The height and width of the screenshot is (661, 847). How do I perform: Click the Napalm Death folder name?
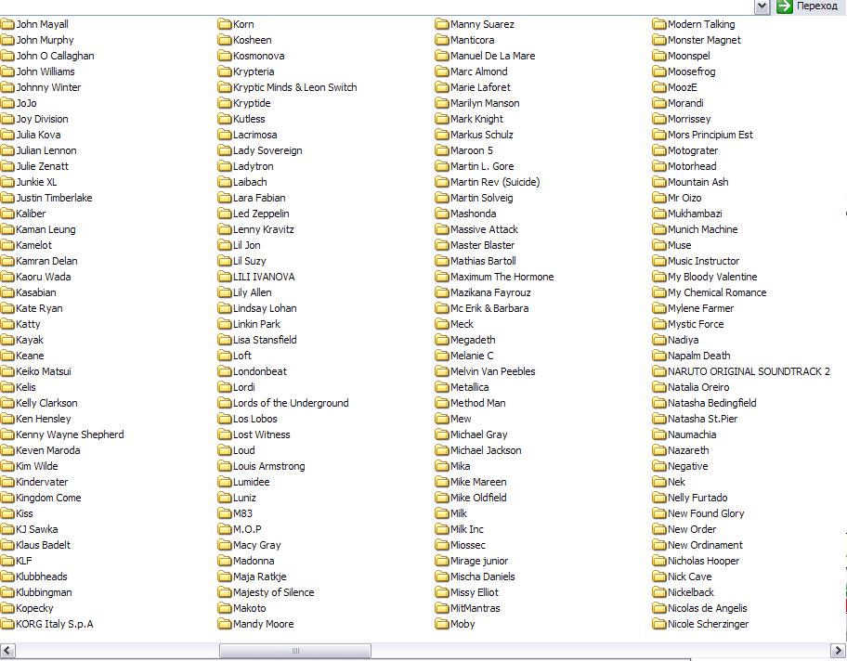(x=699, y=356)
